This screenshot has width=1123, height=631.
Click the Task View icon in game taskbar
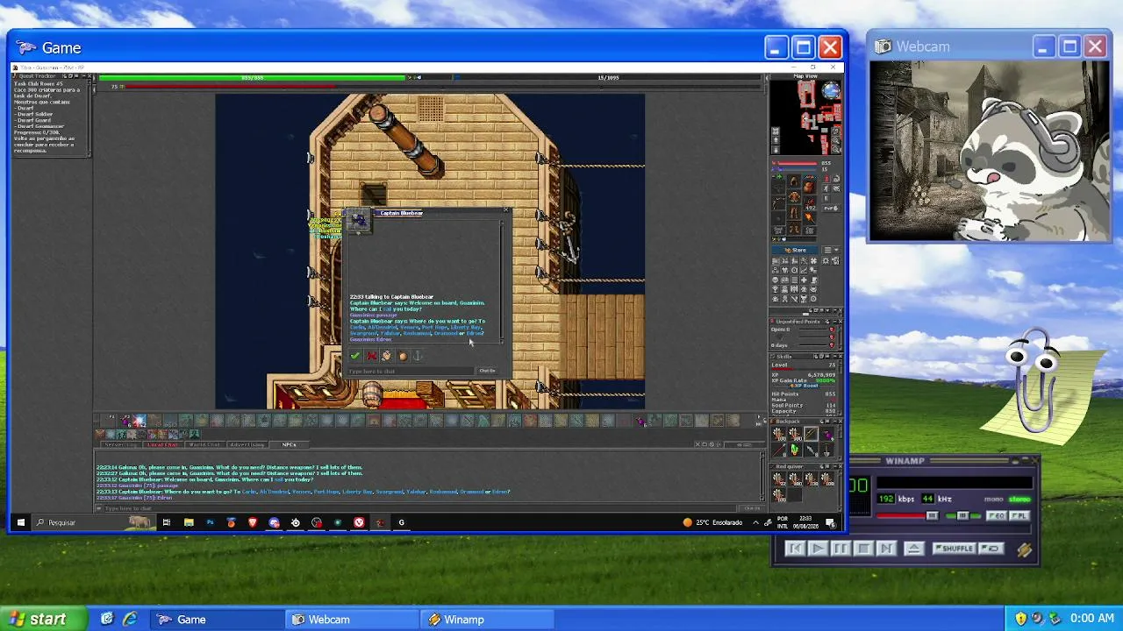pos(167,523)
